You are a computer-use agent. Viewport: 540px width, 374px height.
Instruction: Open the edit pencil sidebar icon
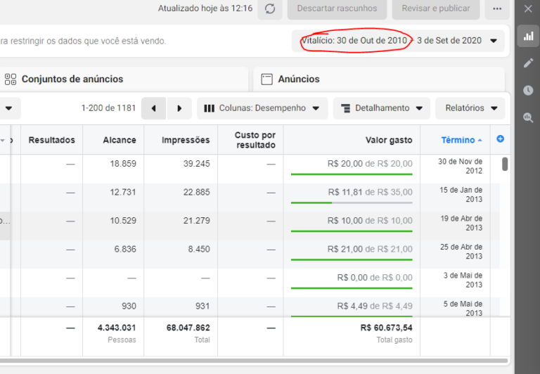tap(528, 63)
